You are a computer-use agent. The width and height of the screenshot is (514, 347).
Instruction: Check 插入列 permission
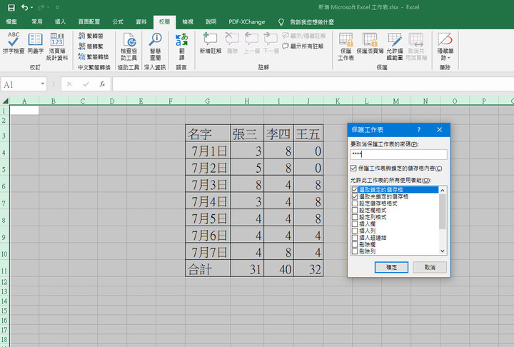355,231
